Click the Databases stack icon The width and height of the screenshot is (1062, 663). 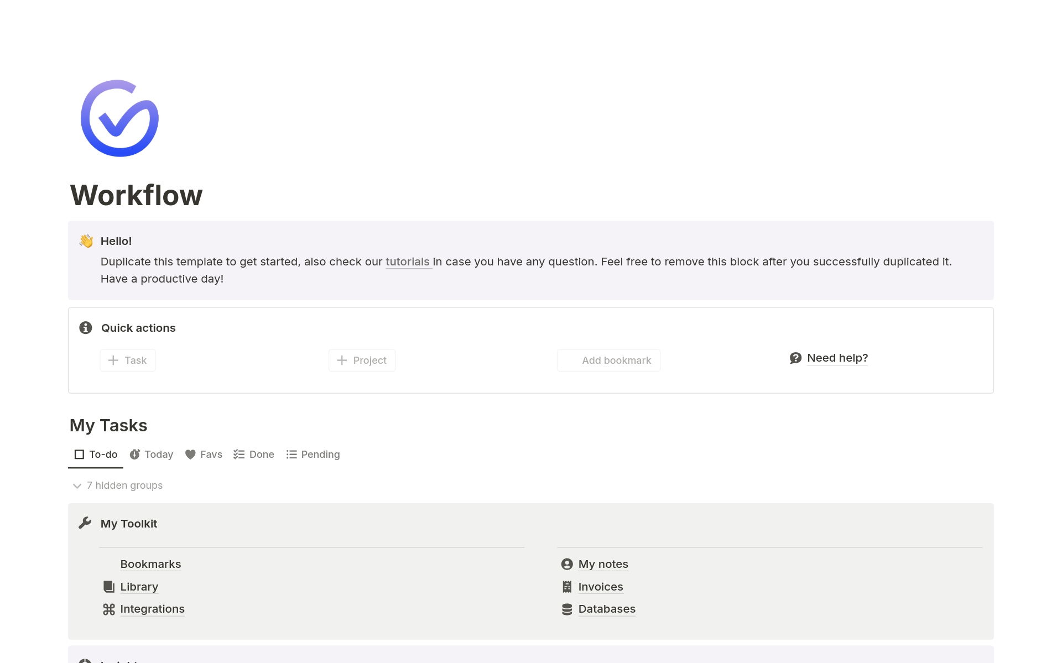pyautogui.click(x=567, y=609)
